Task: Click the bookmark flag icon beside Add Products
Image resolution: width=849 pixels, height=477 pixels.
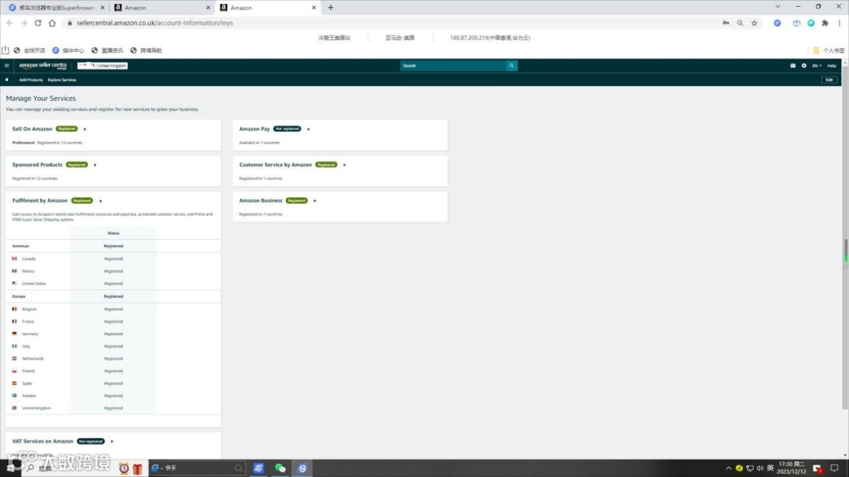Action: click(x=7, y=80)
